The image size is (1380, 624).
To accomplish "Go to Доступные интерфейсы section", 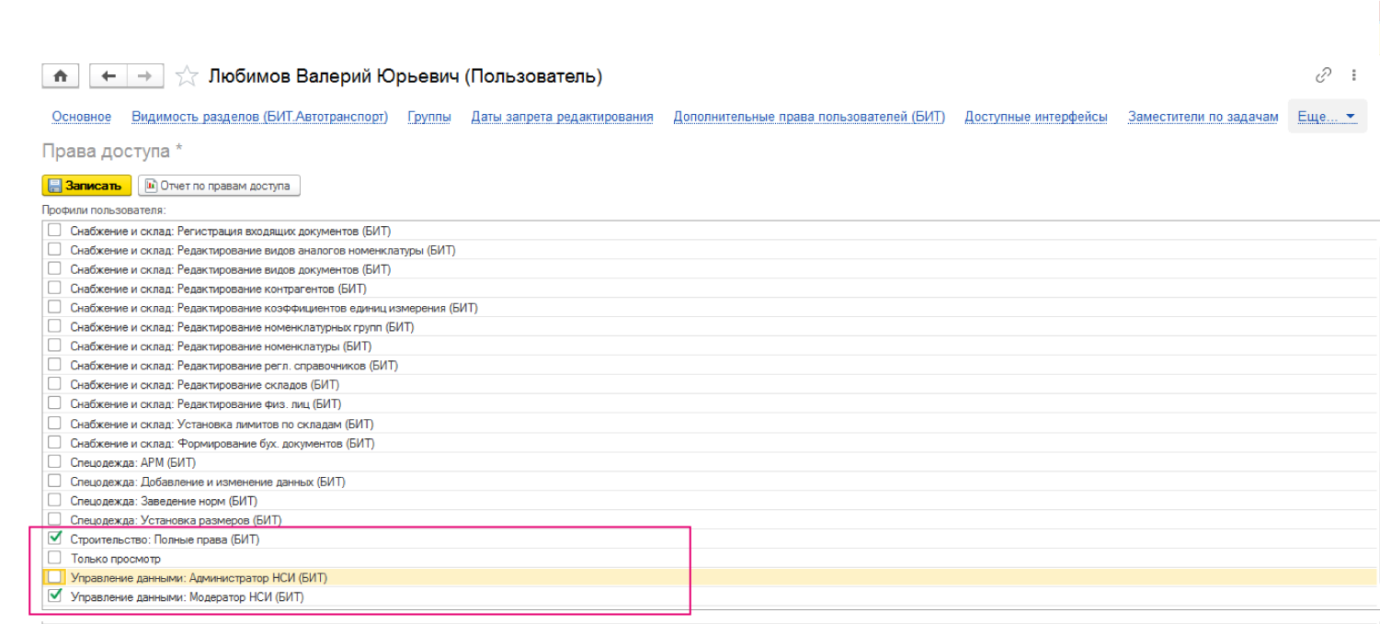I will point(1035,117).
